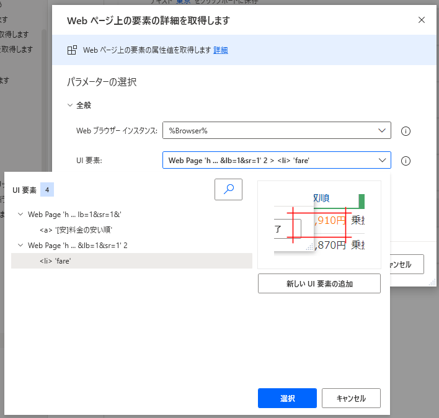This screenshot has height=418, width=439.
Task: Click the partially hidden dialog キャンセル button
Action: [406, 264]
